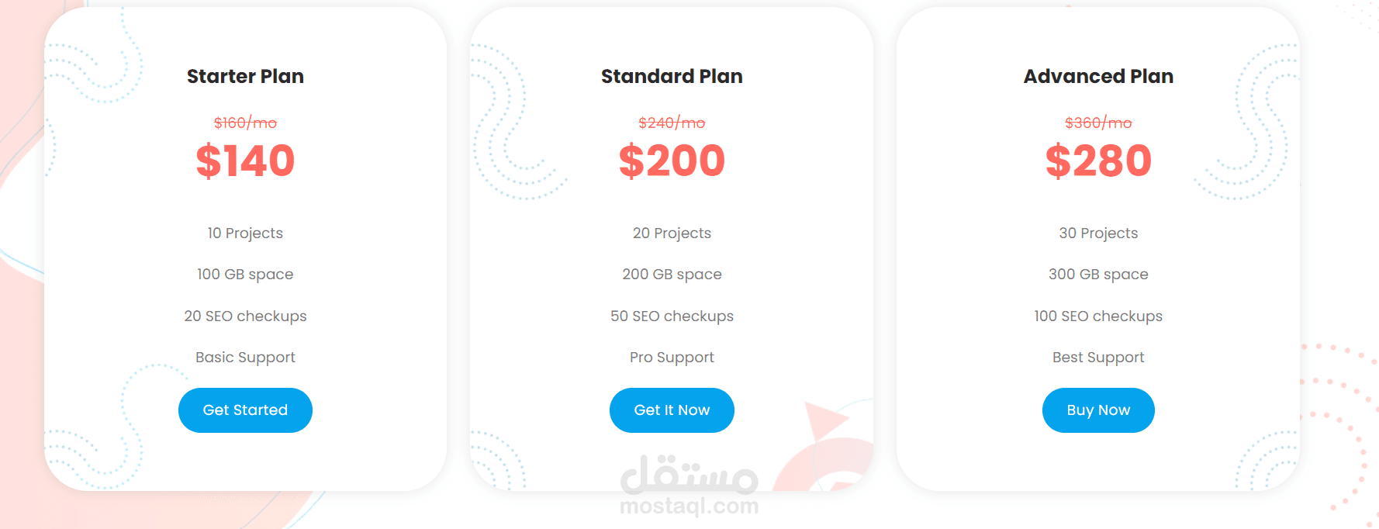The width and height of the screenshot is (1379, 529).
Task: Click the Best Support text
Action: coord(1098,358)
